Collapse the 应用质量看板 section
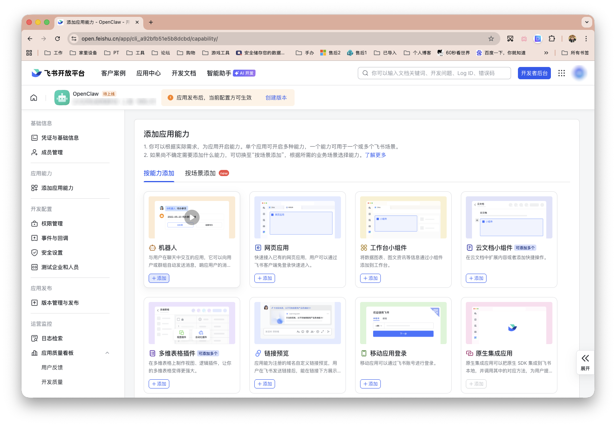The height and width of the screenshot is (426, 616). coord(107,353)
